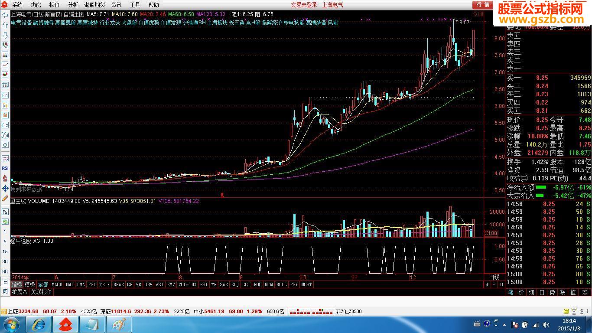Click the 0 reset zoom button

501,284
